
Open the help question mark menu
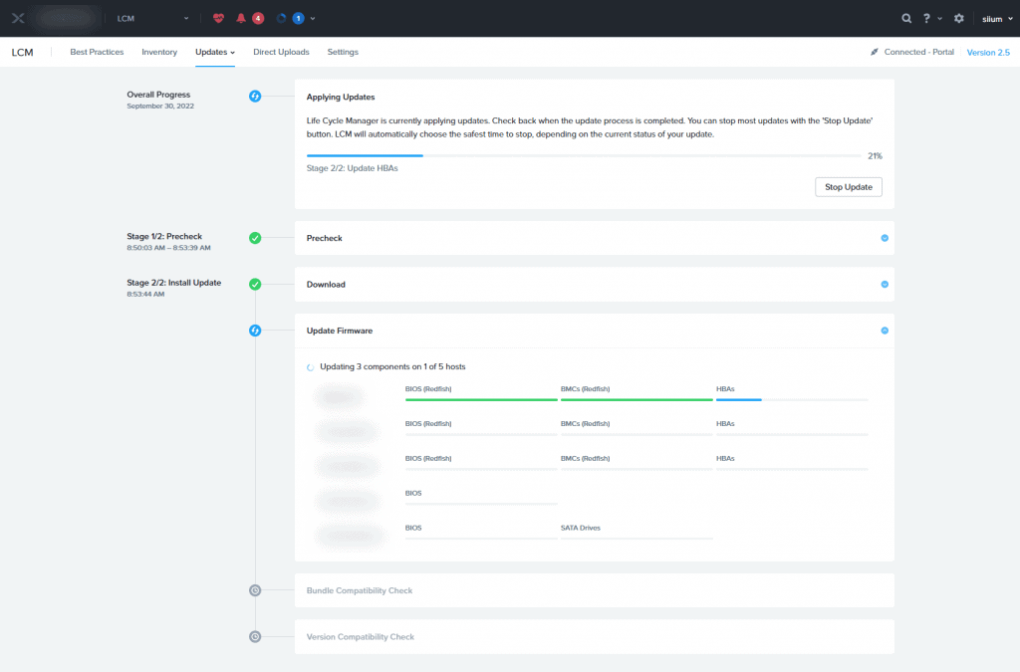(927, 18)
